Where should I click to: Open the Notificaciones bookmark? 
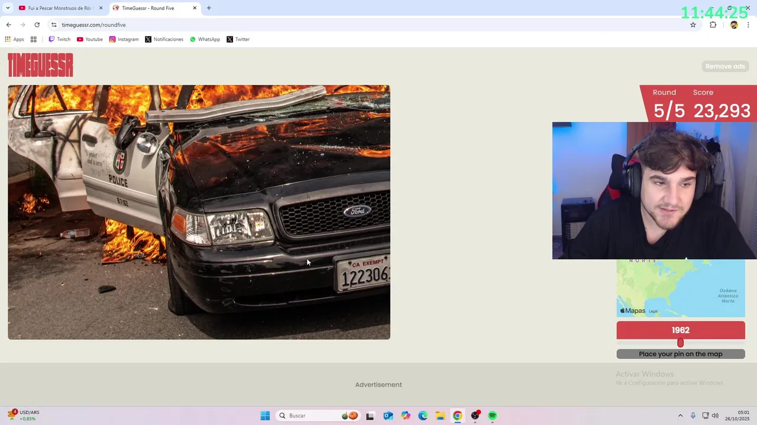coord(164,40)
